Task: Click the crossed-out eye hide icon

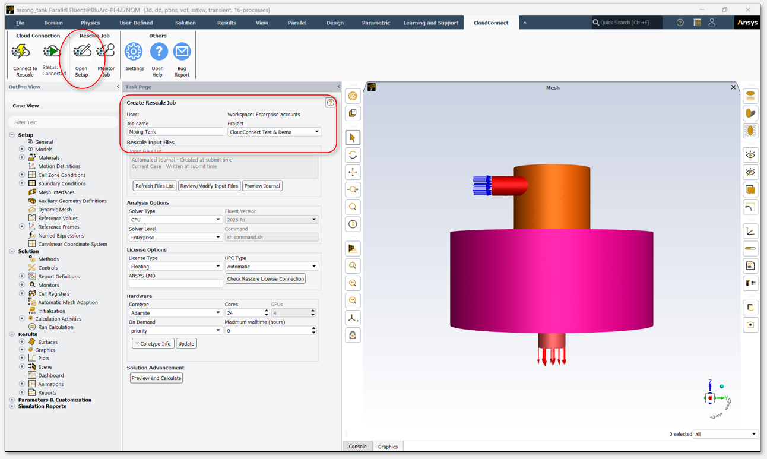Action: [x=750, y=172]
